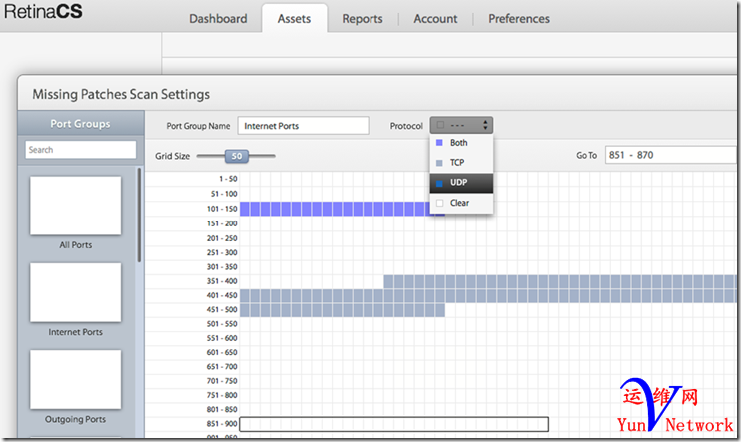Viewport: 741px width, 442px height.
Task: Click the 251 - 300 row label
Action: pyautogui.click(x=222, y=252)
